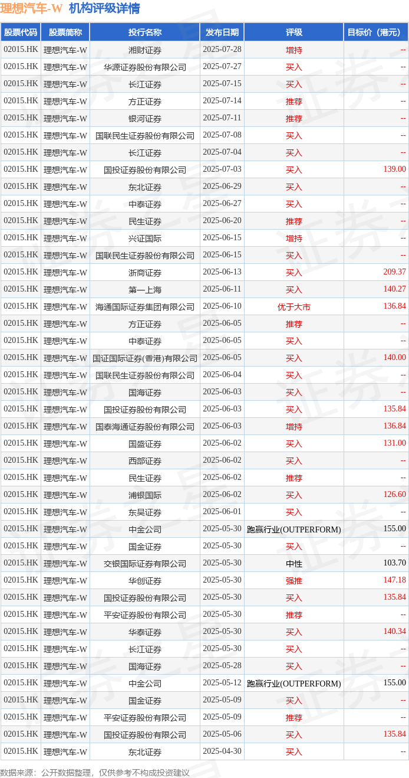Select the 第一上海 cell
This screenshot has height=778, width=409.
[145, 290]
